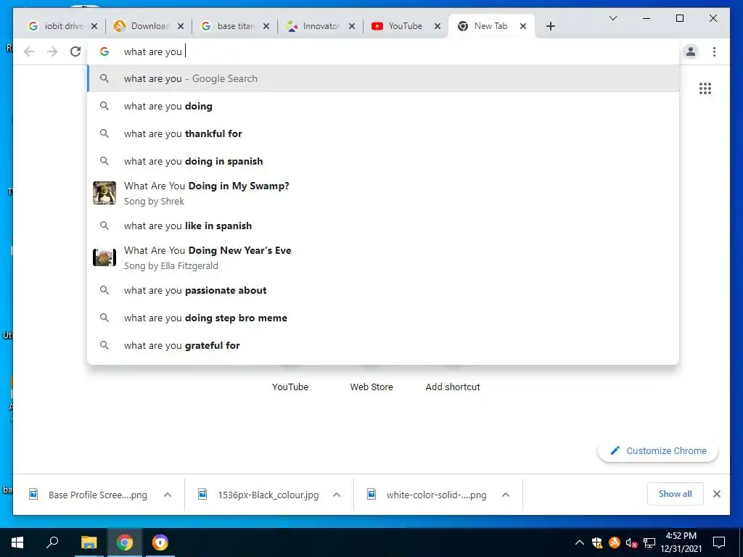Select 'what are you doing step bro meme'
743x557 pixels.
[383, 318]
